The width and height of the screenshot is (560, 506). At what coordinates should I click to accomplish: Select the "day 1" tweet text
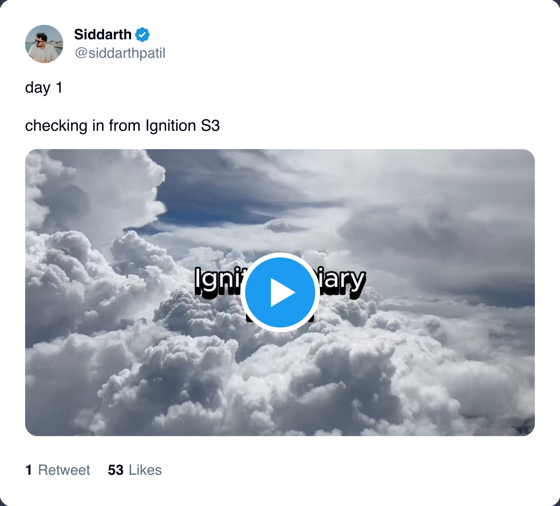(x=44, y=87)
